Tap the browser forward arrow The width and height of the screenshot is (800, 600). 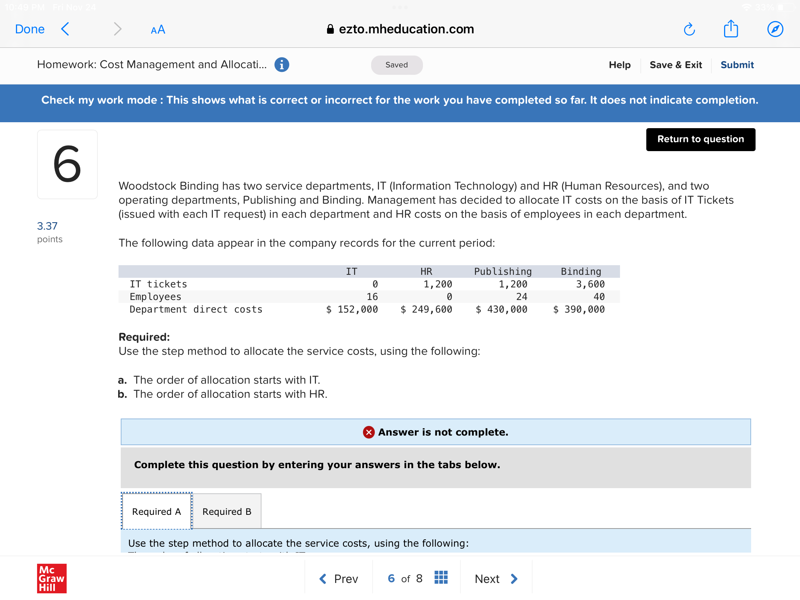click(117, 29)
